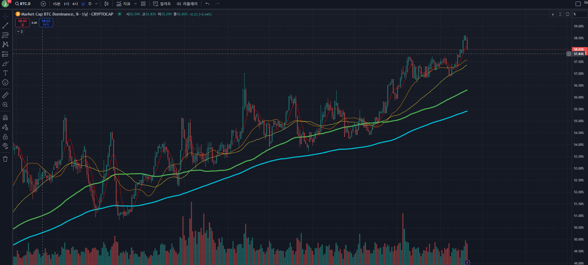Select the trend line drawing tool
Screen dimensions: 588x265
click(x=5, y=26)
